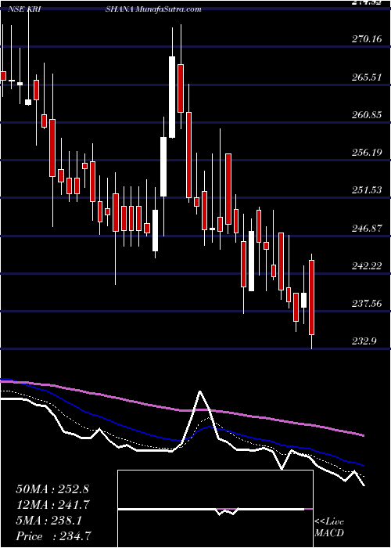Click the 246.87 price axis label

click(x=367, y=229)
